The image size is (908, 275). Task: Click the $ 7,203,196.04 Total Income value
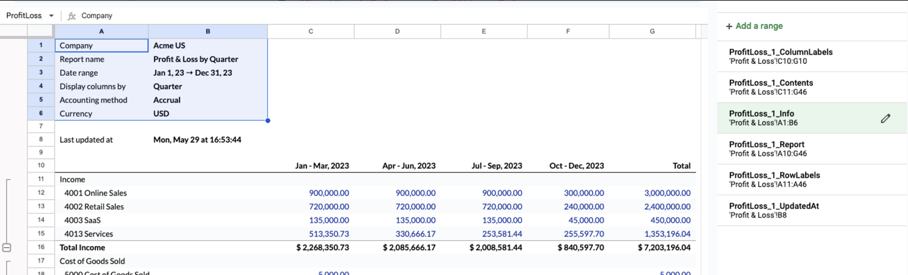pyautogui.click(x=664, y=248)
